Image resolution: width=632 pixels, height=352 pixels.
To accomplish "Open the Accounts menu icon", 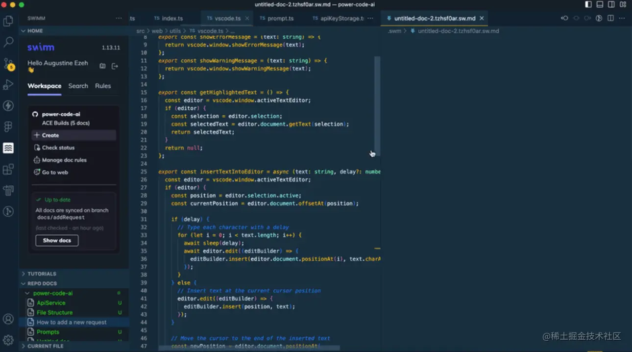I will [x=8, y=319].
